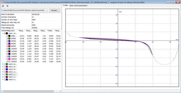Click the magenta swatch for 180000 mileage
The image size is (181, 93).
tap(9, 59)
